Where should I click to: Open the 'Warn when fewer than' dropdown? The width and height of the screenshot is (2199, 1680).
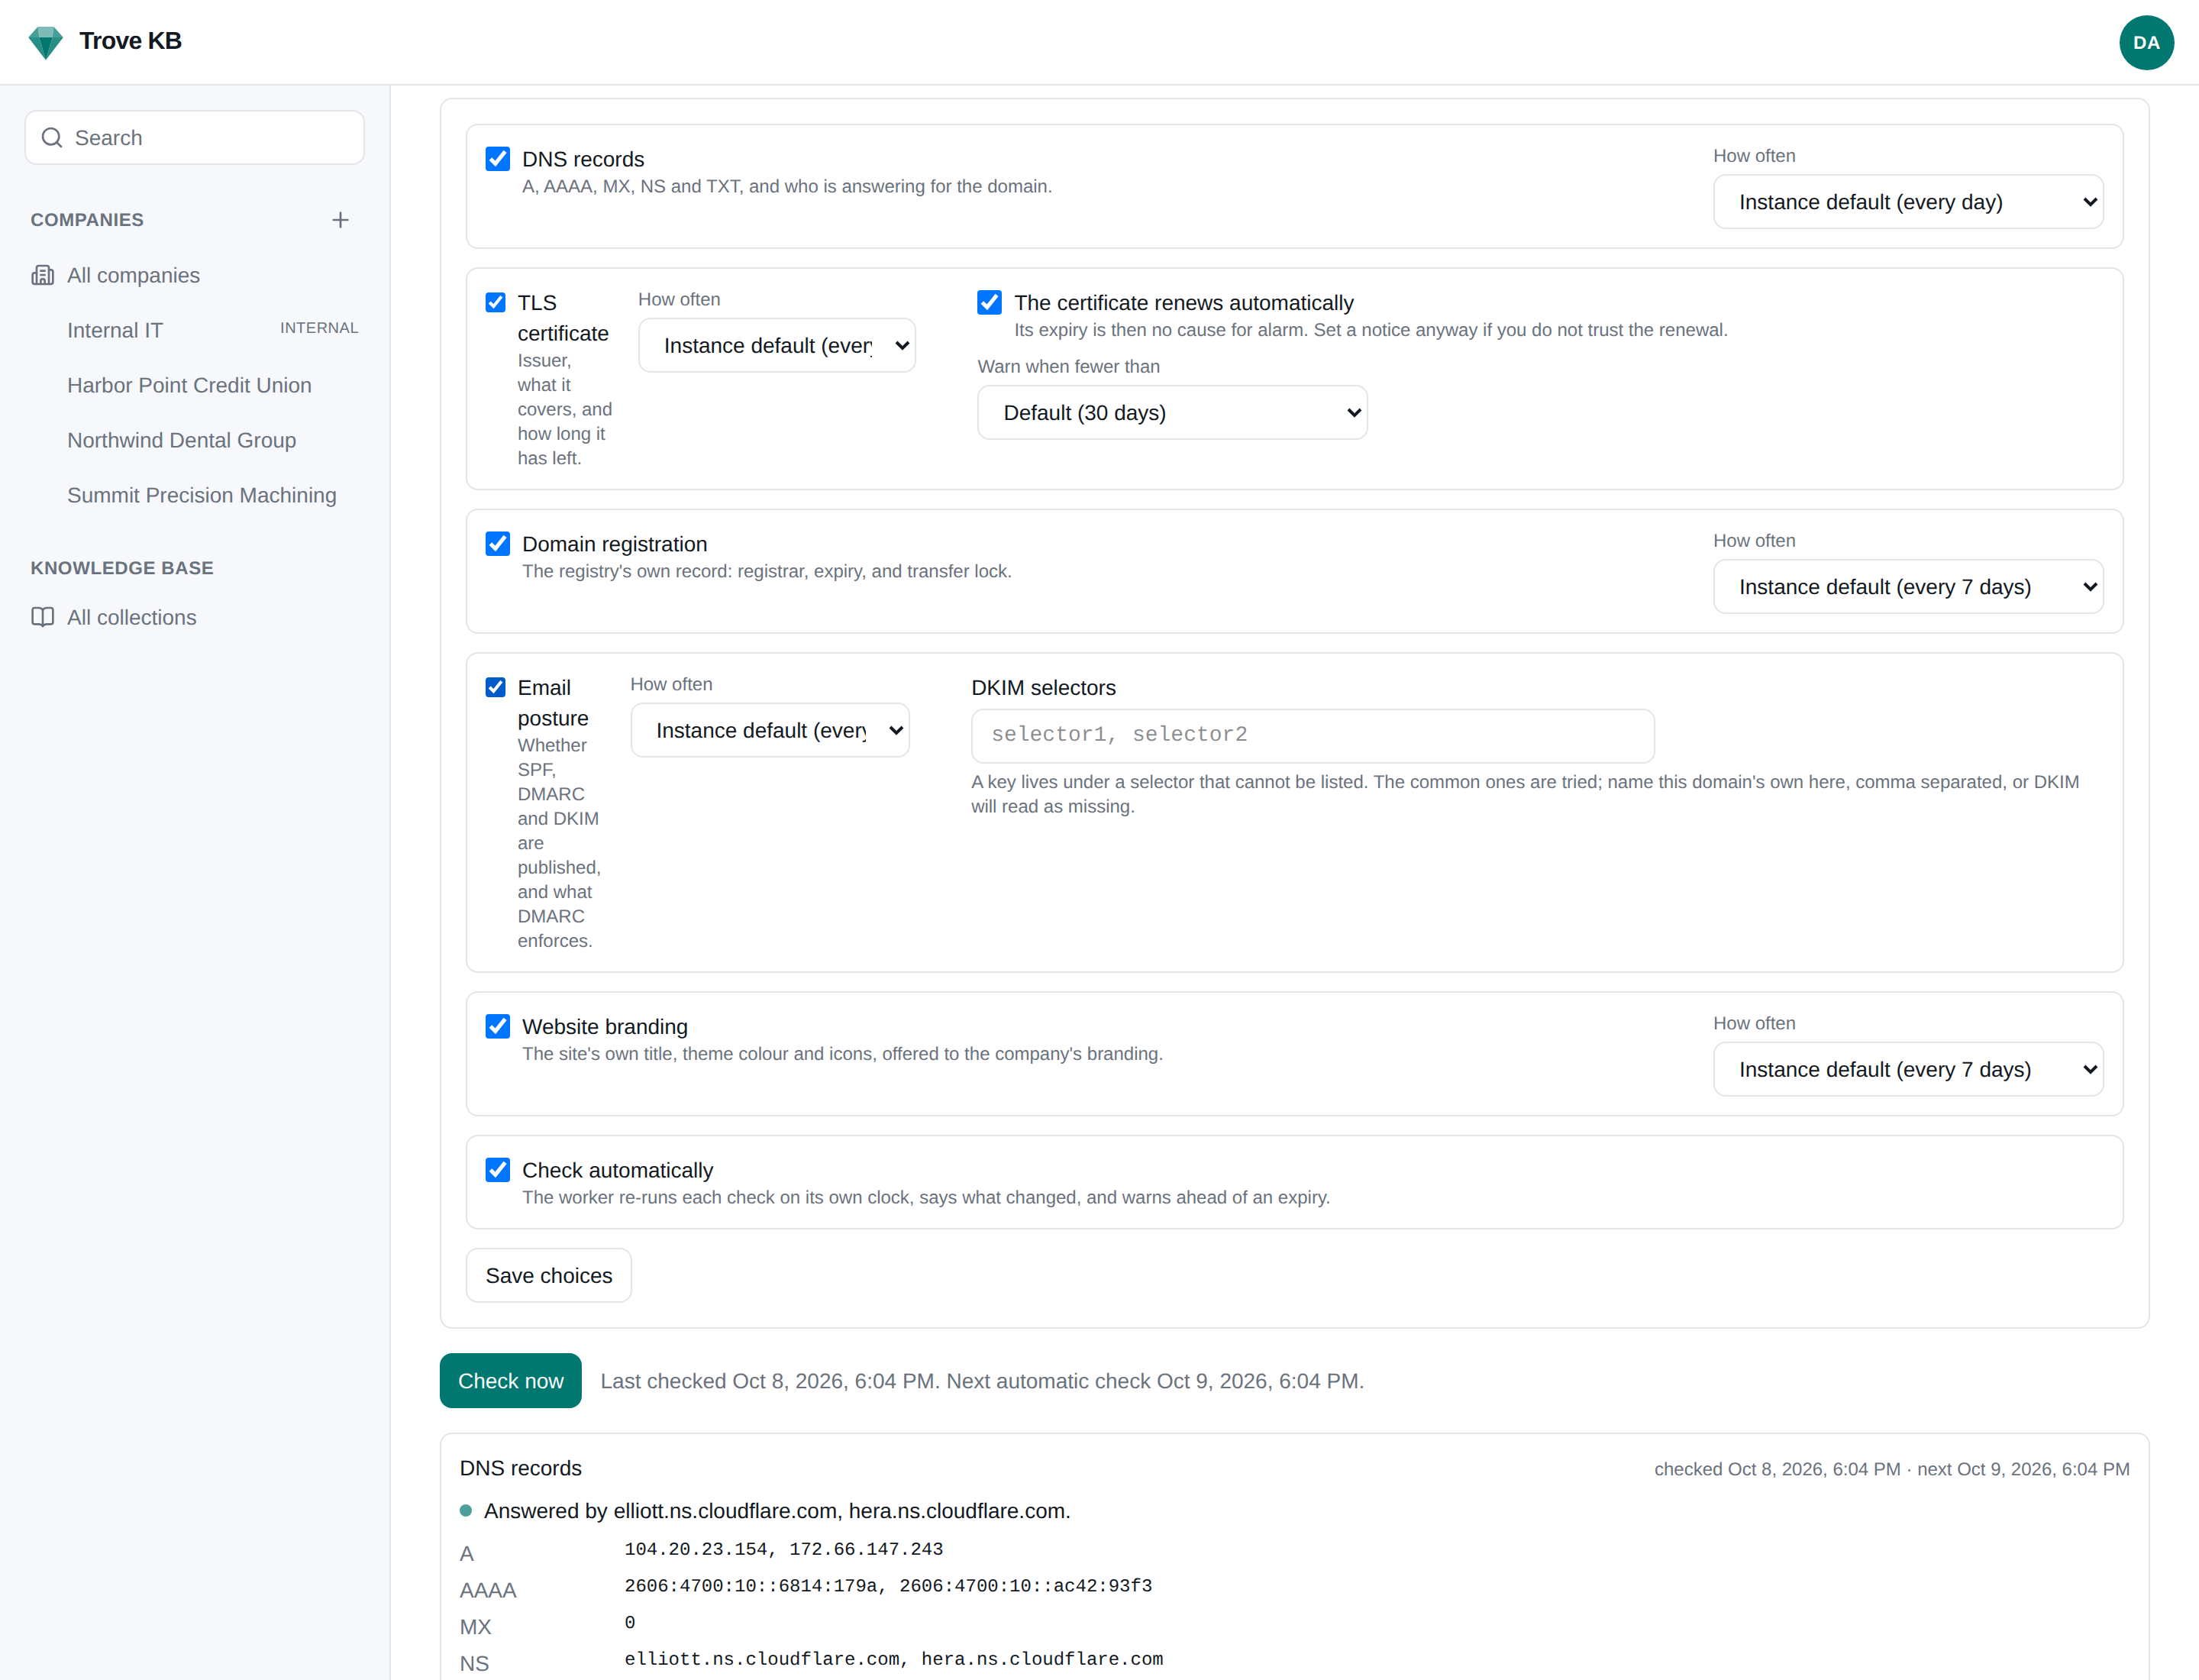coord(1172,412)
